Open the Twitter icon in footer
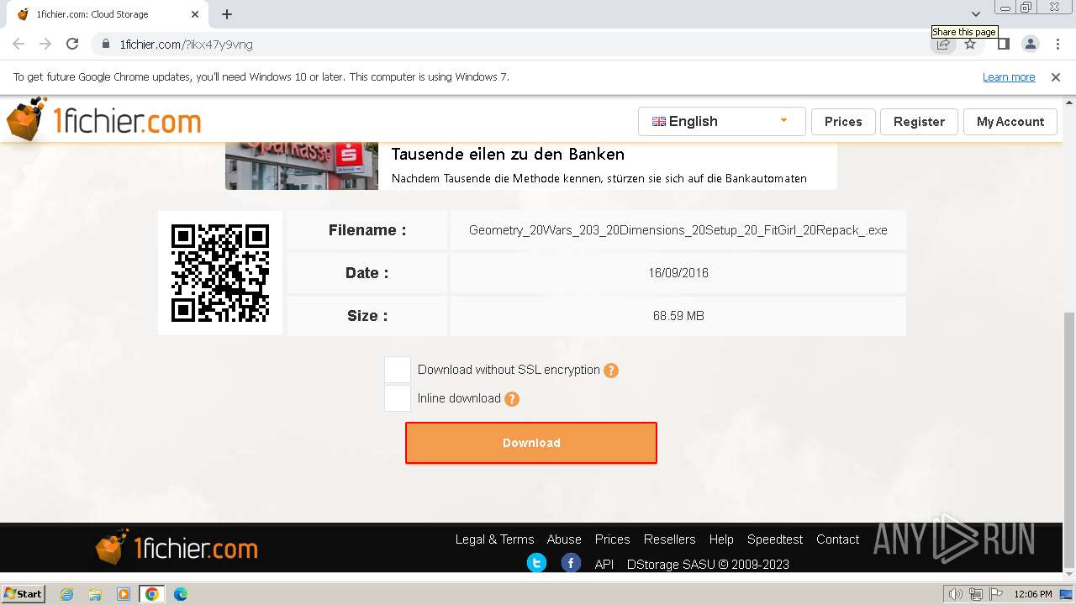 536,563
